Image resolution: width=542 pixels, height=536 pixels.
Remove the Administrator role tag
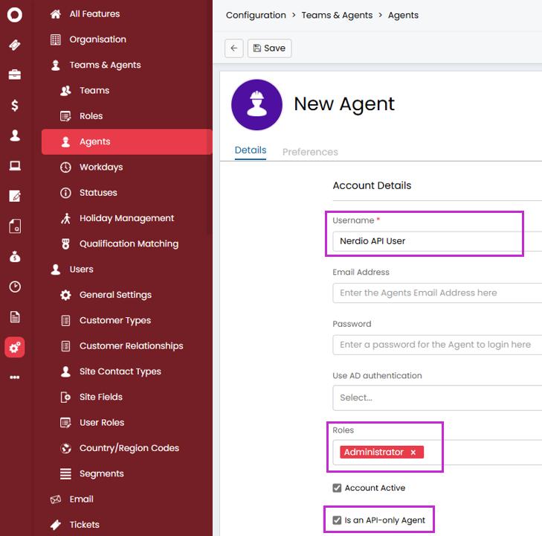[x=413, y=453]
